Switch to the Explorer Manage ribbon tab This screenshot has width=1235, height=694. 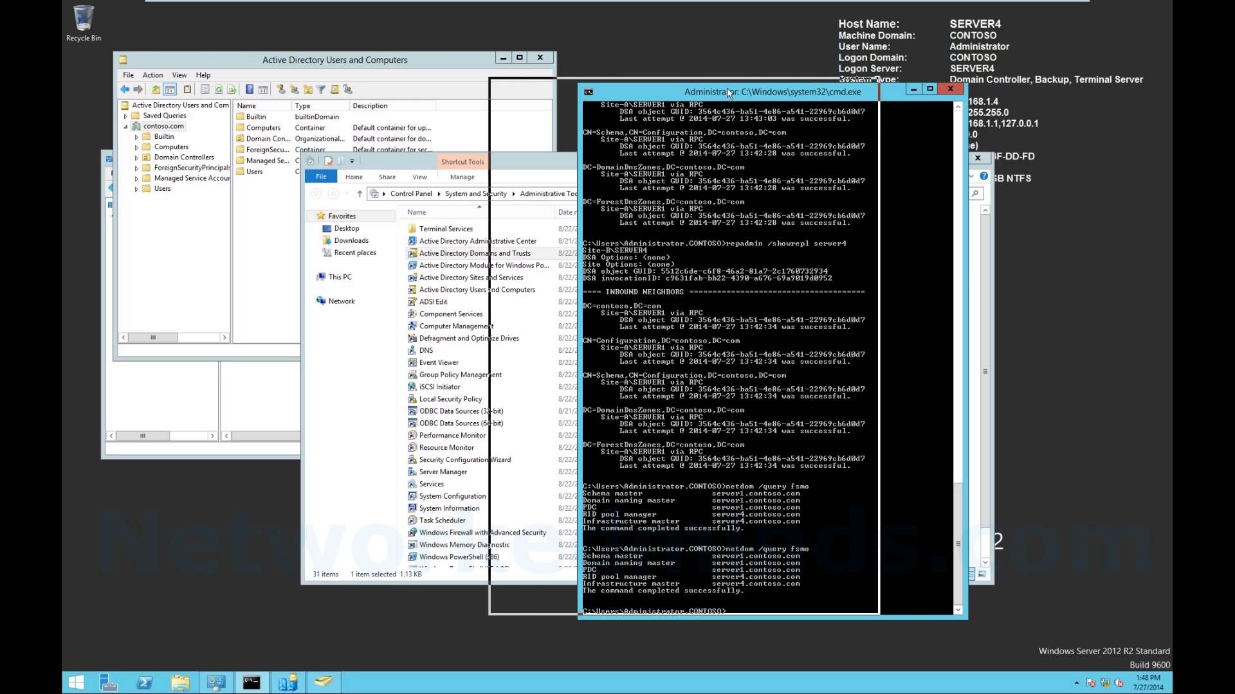(x=462, y=177)
